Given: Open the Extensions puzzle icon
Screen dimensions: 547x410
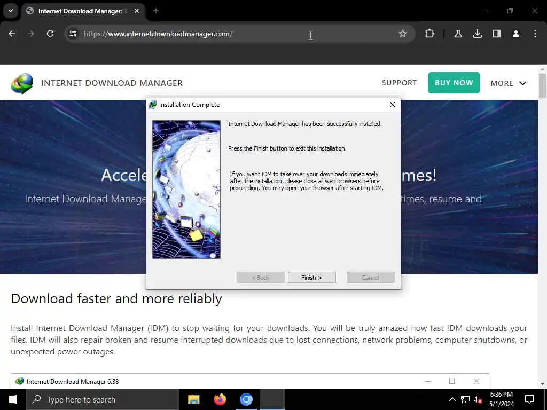Looking at the screenshot, I should [430, 34].
